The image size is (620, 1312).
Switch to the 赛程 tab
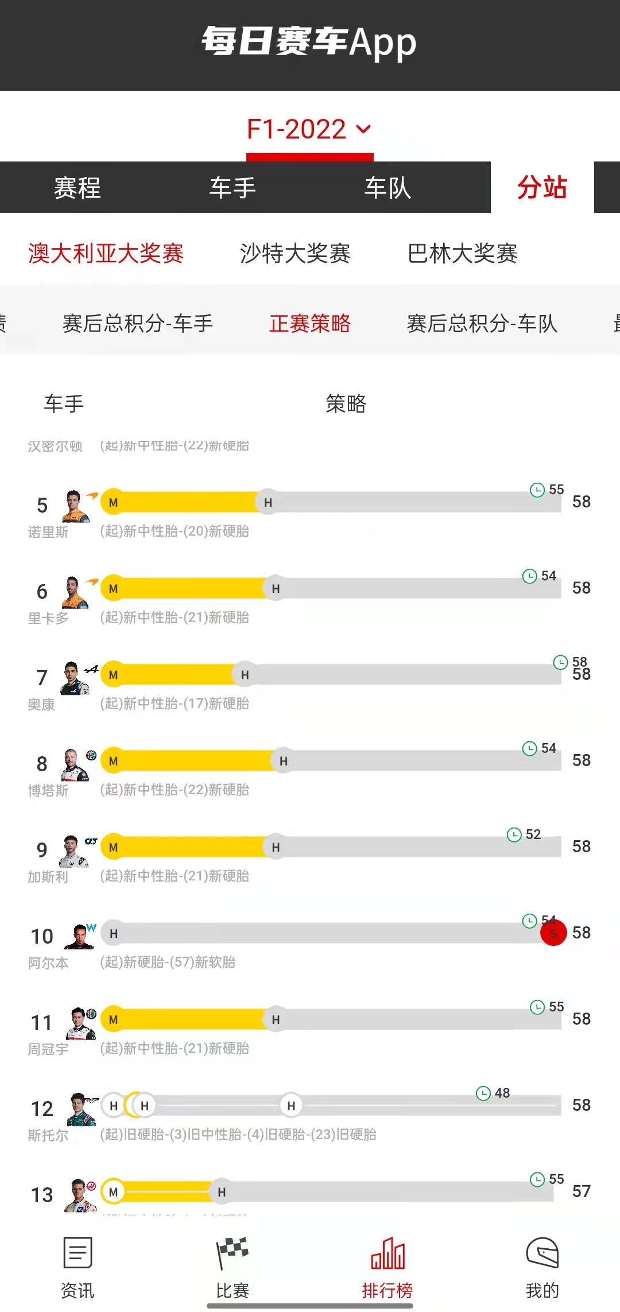click(x=77, y=188)
